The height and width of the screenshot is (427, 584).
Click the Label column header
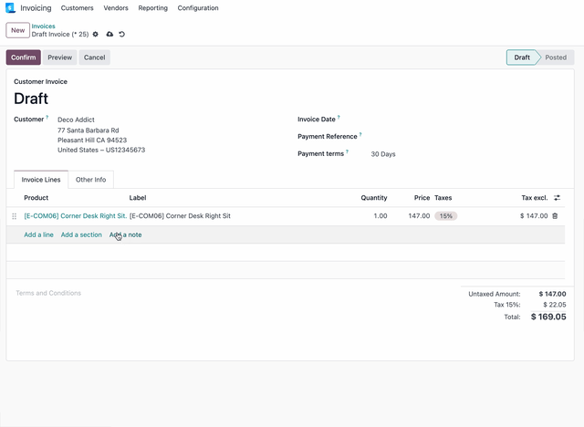(138, 198)
